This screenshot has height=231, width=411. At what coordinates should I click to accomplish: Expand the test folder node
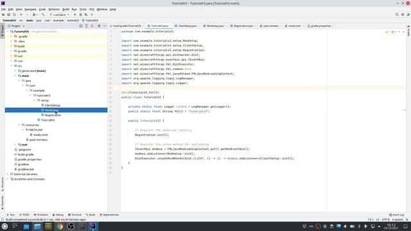click(x=15, y=144)
